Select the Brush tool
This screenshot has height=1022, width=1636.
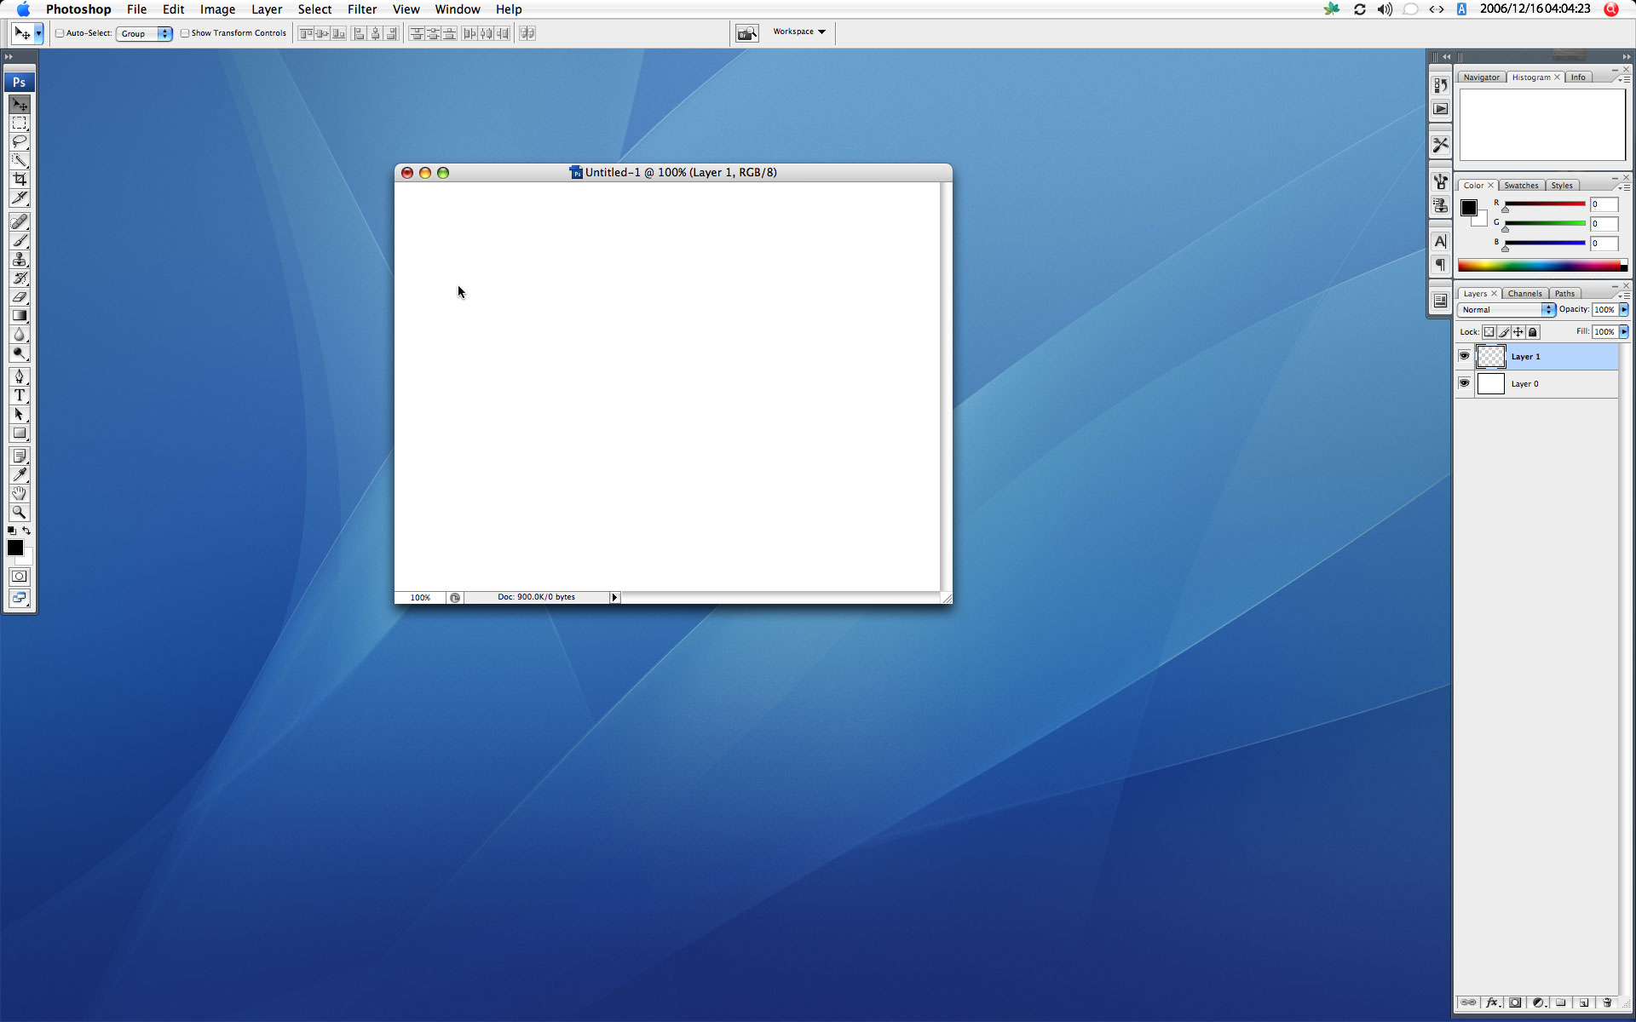20,241
